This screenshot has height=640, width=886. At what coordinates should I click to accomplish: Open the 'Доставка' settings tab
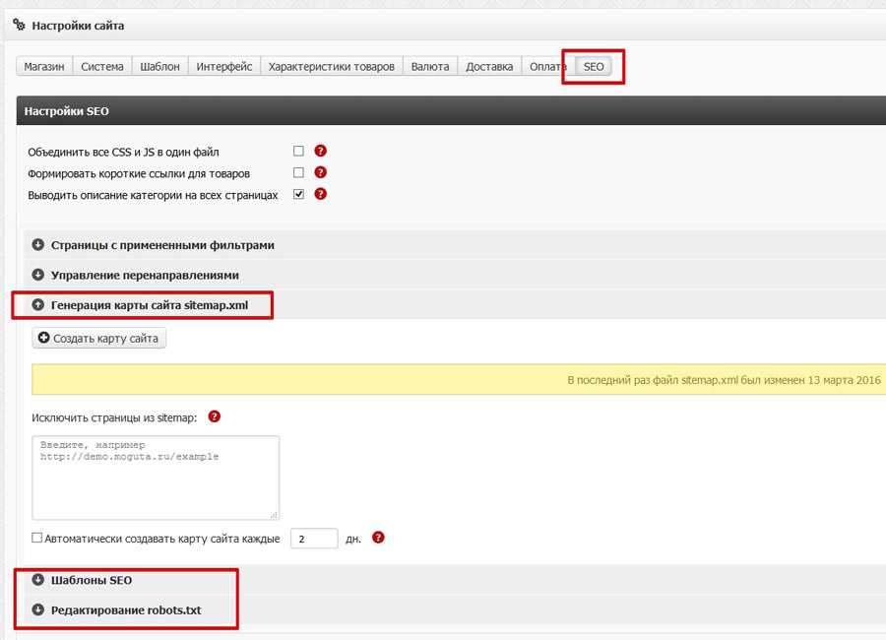(x=489, y=67)
